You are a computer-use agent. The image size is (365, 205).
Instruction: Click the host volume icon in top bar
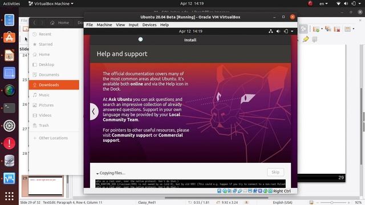(346, 3)
